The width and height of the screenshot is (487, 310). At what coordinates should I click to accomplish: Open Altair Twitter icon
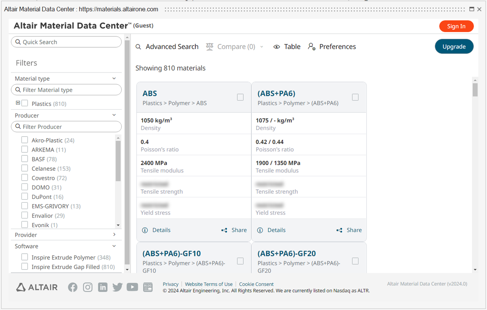pyautogui.click(x=117, y=287)
